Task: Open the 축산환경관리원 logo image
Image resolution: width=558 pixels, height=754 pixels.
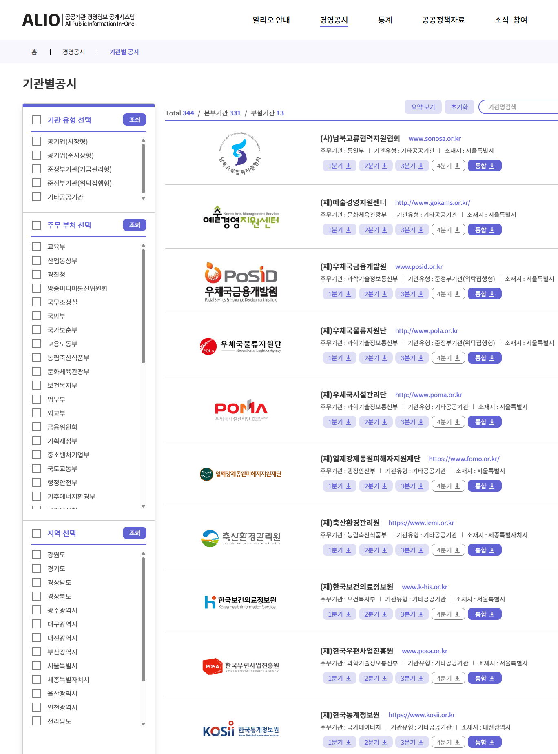Action: [241, 538]
